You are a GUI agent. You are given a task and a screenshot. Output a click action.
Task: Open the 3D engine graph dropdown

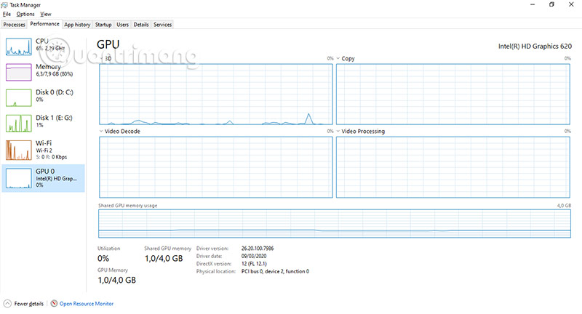pos(102,58)
